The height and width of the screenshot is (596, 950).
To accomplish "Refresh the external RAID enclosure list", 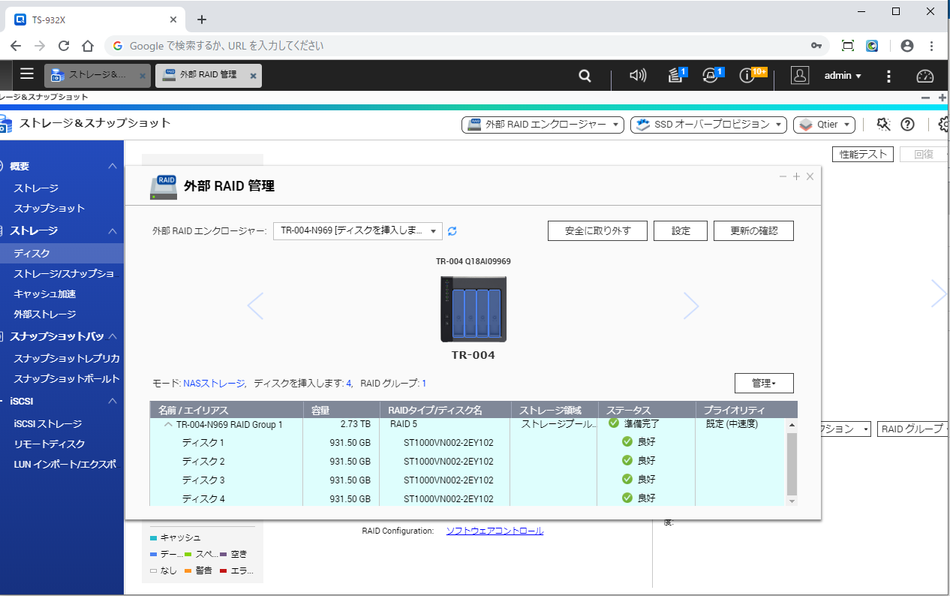I will (452, 231).
